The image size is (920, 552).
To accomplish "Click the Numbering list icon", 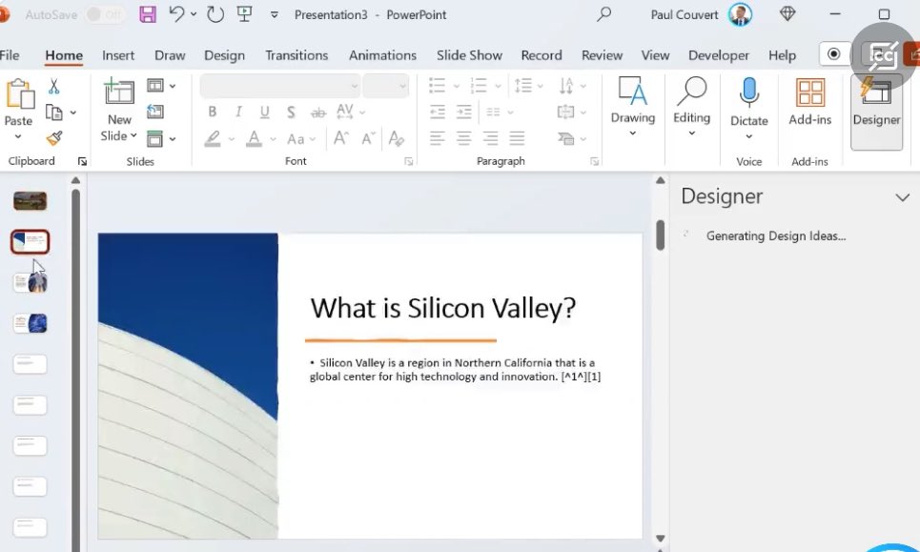I will (479, 86).
